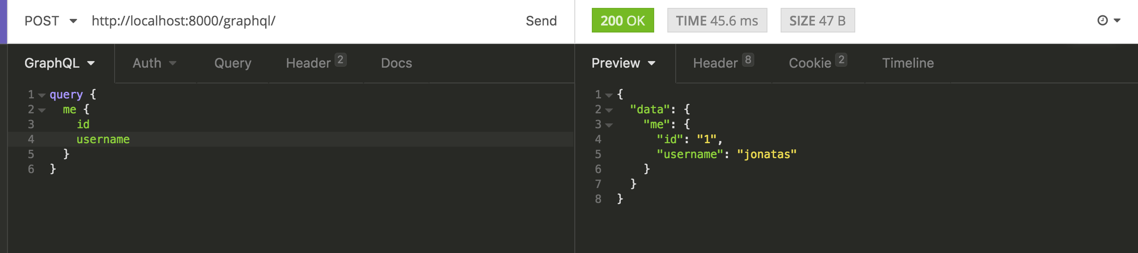The width and height of the screenshot is (1138, 253).
Task: Open dropdown arrow beside history clock
Action: [1117, 21]
